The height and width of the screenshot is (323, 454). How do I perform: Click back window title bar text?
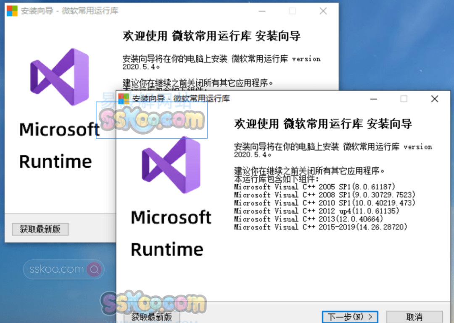[x=69, y=11]
